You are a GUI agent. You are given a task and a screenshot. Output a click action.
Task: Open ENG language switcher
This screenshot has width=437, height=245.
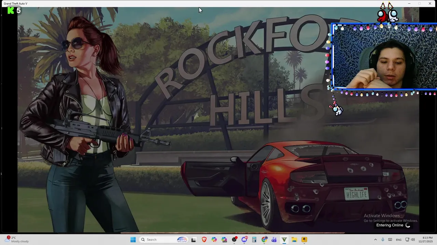pos(398,240)
